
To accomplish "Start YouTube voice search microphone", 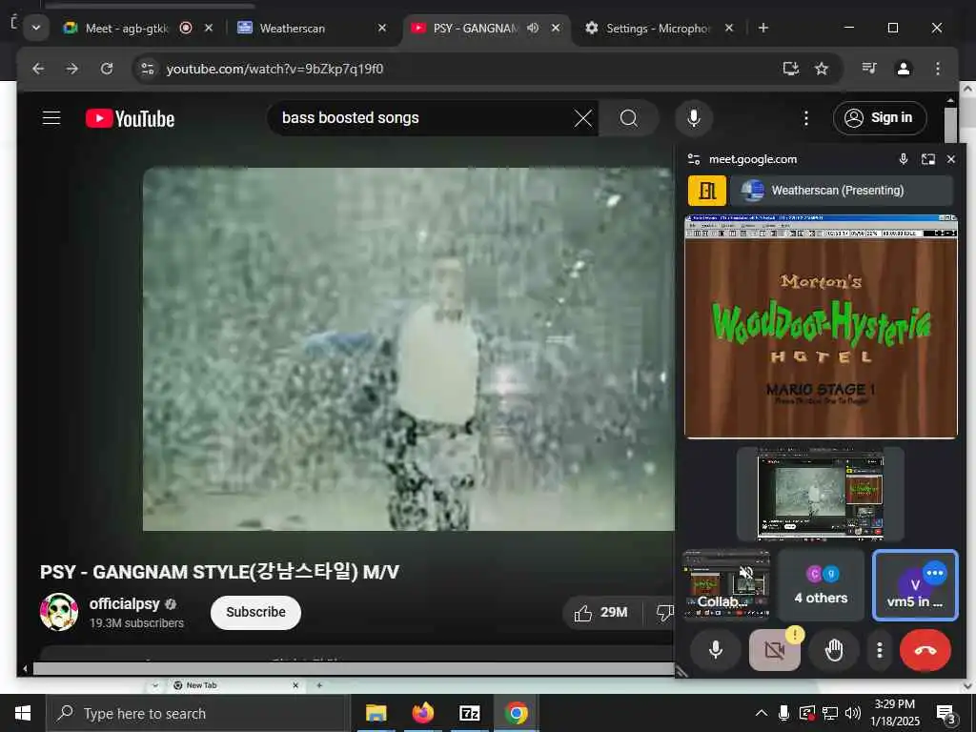I will [694, 117].
